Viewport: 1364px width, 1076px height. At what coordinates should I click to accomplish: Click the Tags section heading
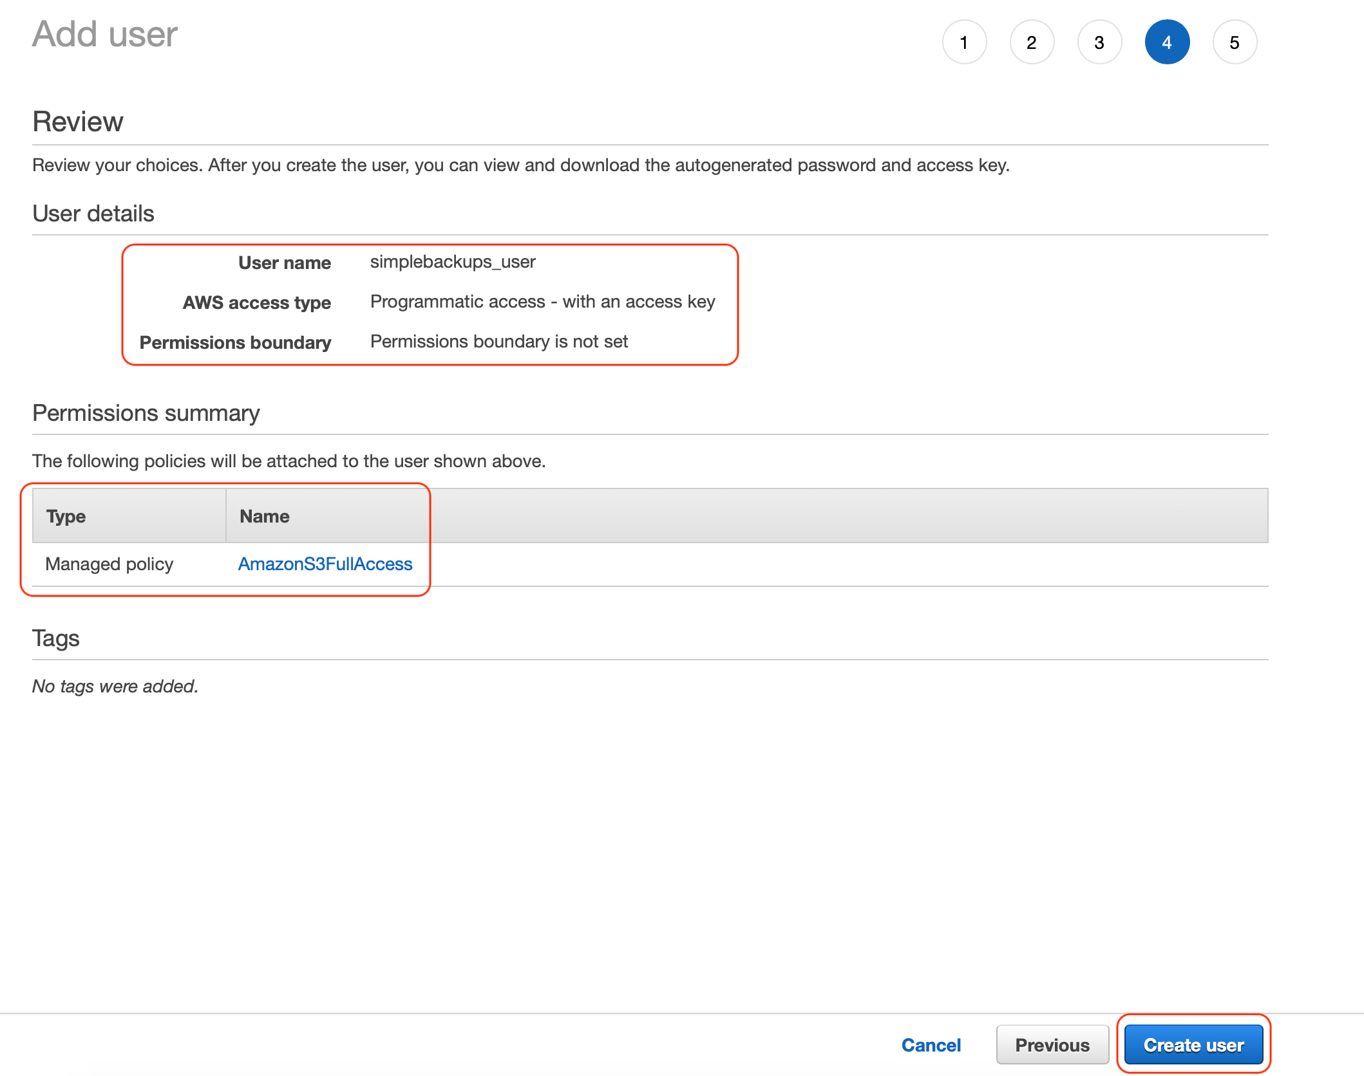[56, 638]
